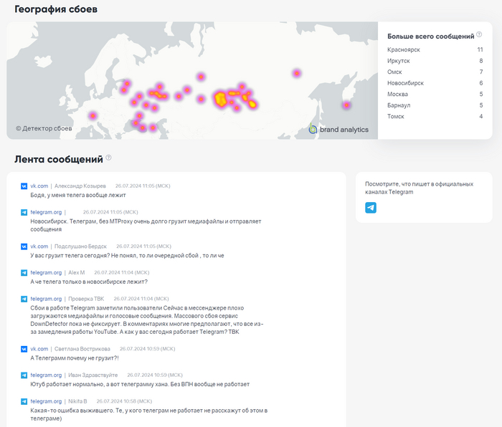Click author name 'Проверка ТВК'
The width and height of the screenshot is (502, 427).
click(86, 299)
